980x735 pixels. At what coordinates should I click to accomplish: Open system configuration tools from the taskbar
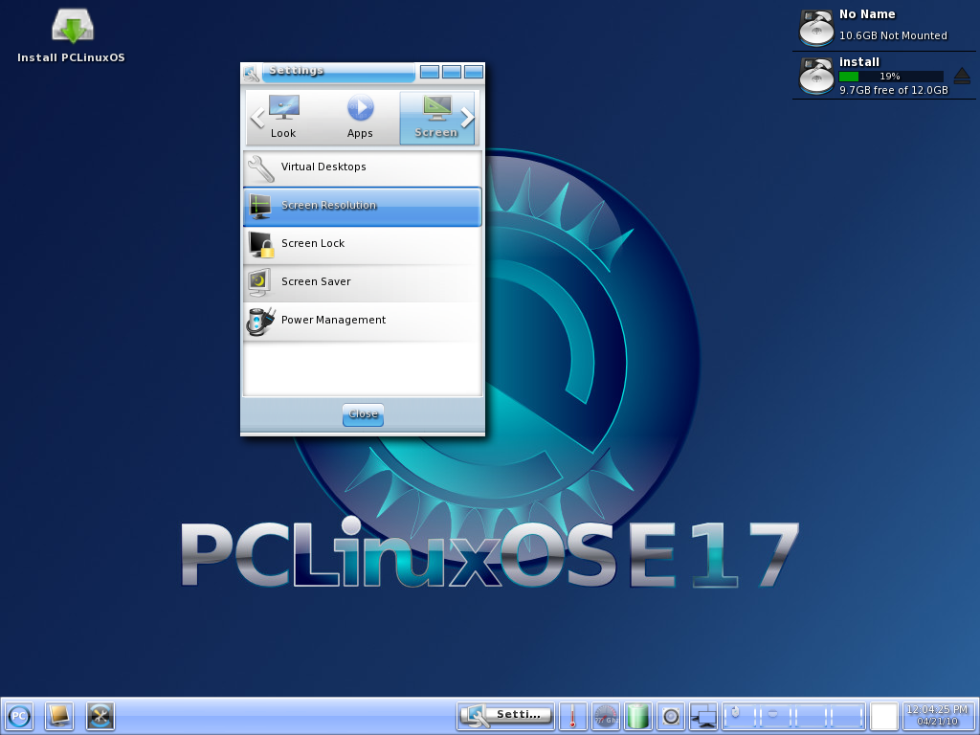coord(99,715)
